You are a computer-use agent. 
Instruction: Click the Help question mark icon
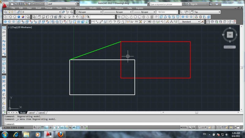click(x=217, y=4)
